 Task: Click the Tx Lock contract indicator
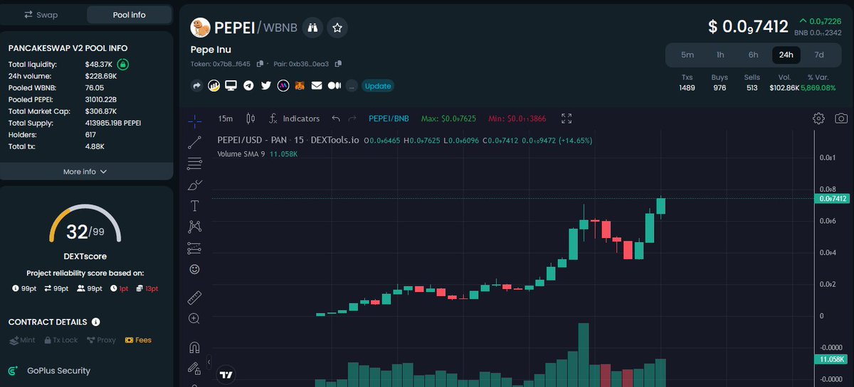(x=61, y=340)
